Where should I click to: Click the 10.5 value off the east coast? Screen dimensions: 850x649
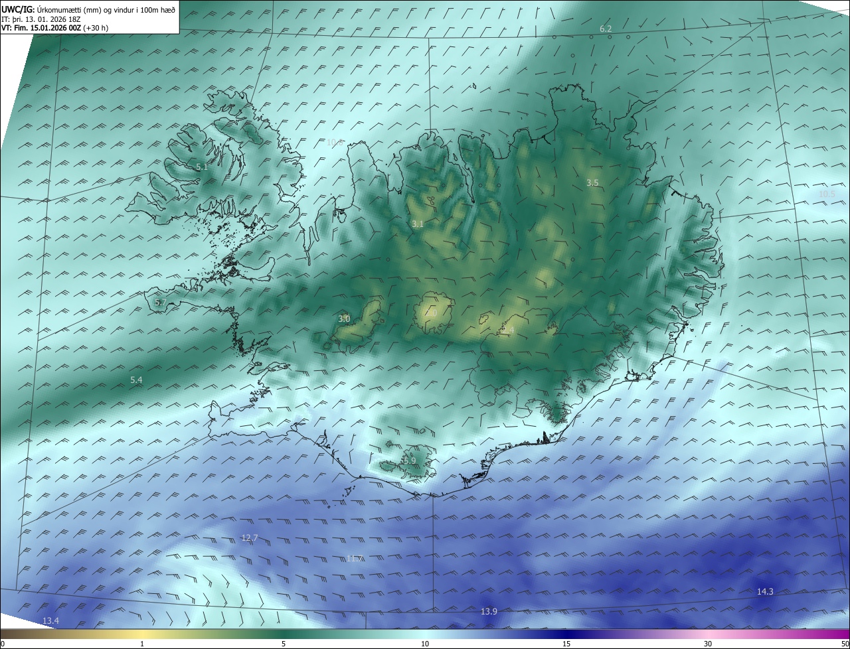click(x=827, y=194)
